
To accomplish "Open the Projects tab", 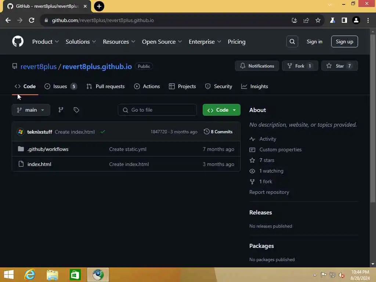I will point(182,86).
